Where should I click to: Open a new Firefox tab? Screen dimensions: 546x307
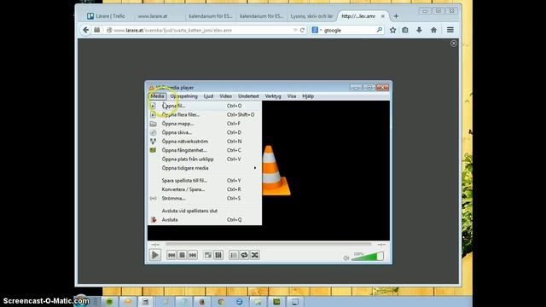(x=396, y=16)
